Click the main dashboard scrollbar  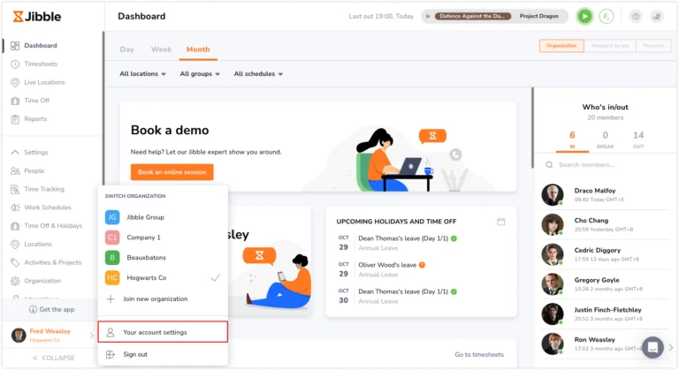532,128
